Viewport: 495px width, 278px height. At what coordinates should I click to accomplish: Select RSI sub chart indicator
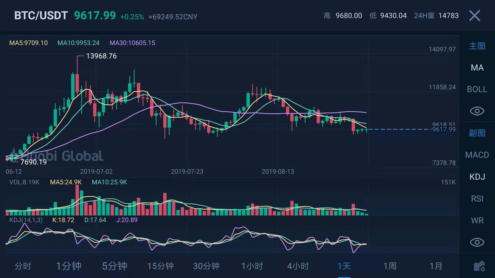(x=477, y=199)
